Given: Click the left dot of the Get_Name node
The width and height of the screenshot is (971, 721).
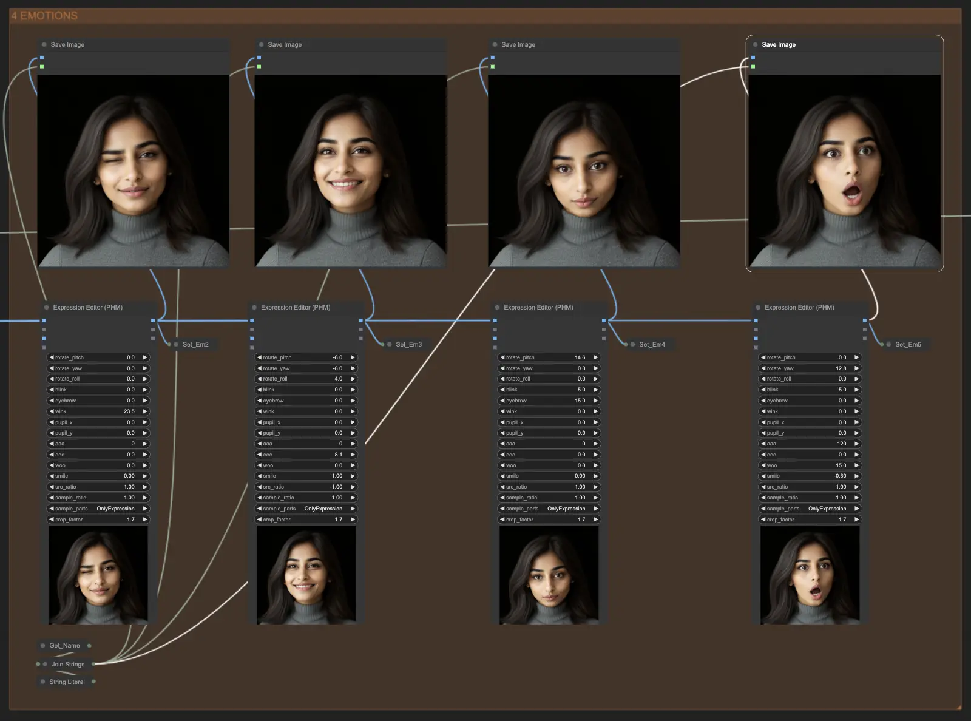Looking at the screenshot, I should 42,646.
